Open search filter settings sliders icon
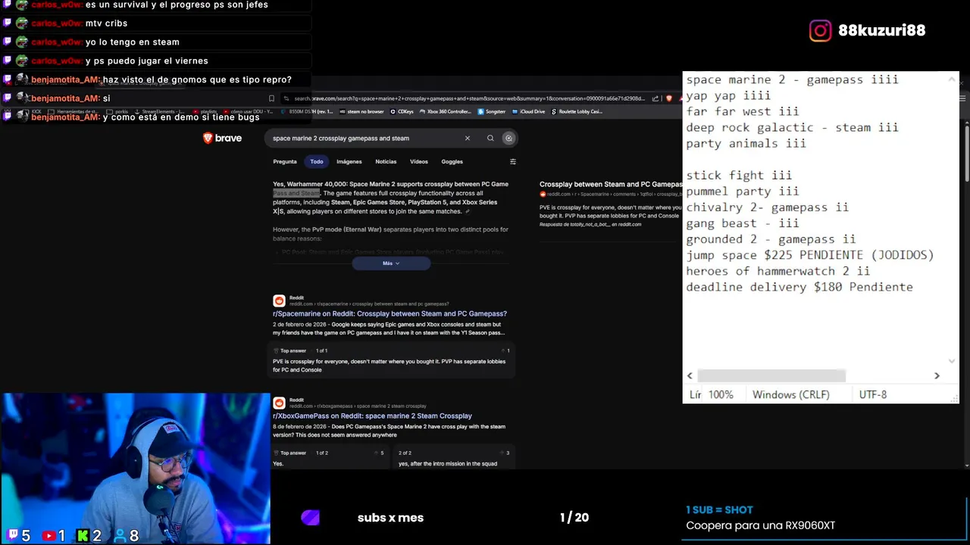The width and height of the screenshot is (970, 545). tap(513, 161)
